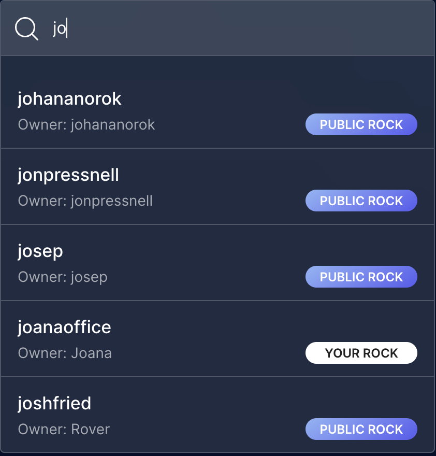Screen dimensions: 436x456
Task: Click the magnifying glass search icon
Action: (26, 28)
